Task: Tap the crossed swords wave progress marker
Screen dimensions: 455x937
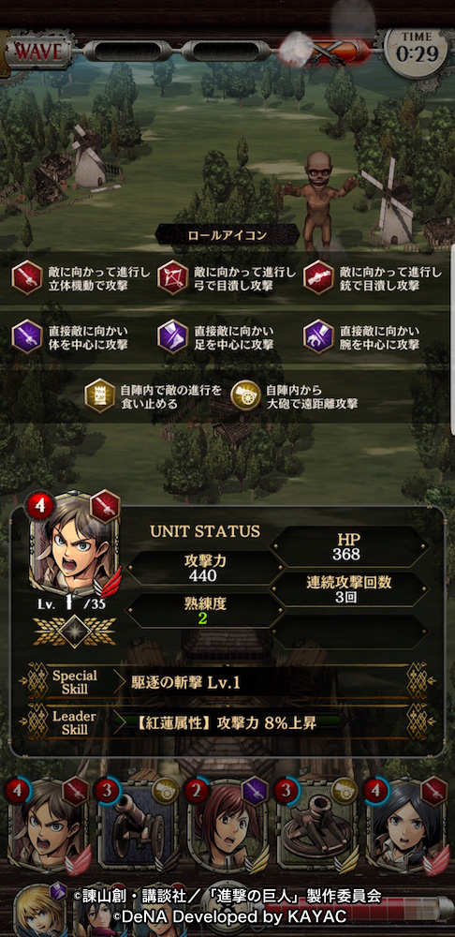Action: pos(326,50)
